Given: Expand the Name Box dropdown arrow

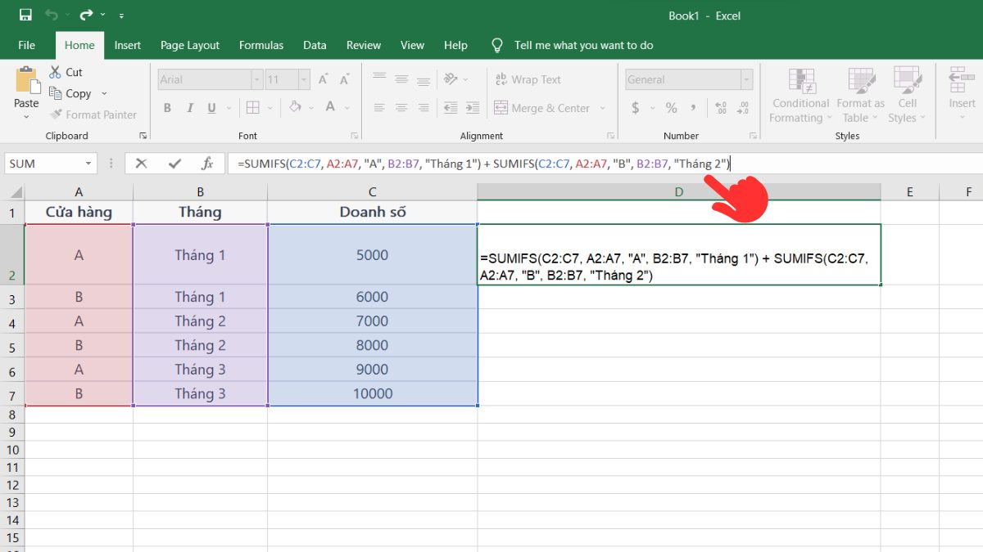Looking at the screenshot, I should click(88, 164).
